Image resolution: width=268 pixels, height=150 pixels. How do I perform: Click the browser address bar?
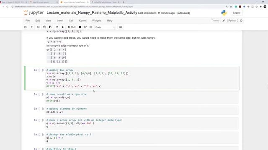tap(118, 7)
